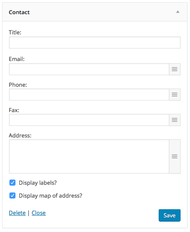Select the Phone input field
Screen dimensions: 190x232
point(89,95)
